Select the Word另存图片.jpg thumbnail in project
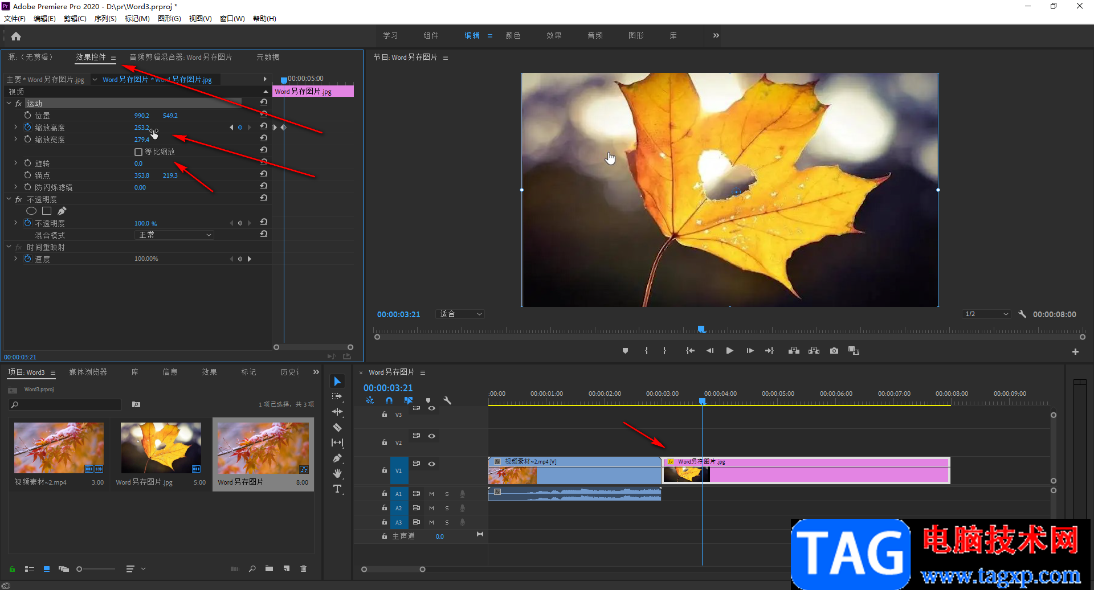The width and height of the screenshot is (1094, 590). 161,448
